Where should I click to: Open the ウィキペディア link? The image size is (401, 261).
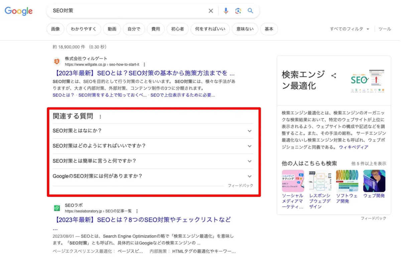(x=354, y=147)
